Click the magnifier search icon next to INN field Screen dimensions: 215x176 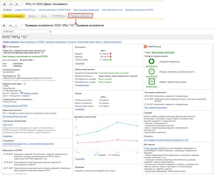click(50, 31)
